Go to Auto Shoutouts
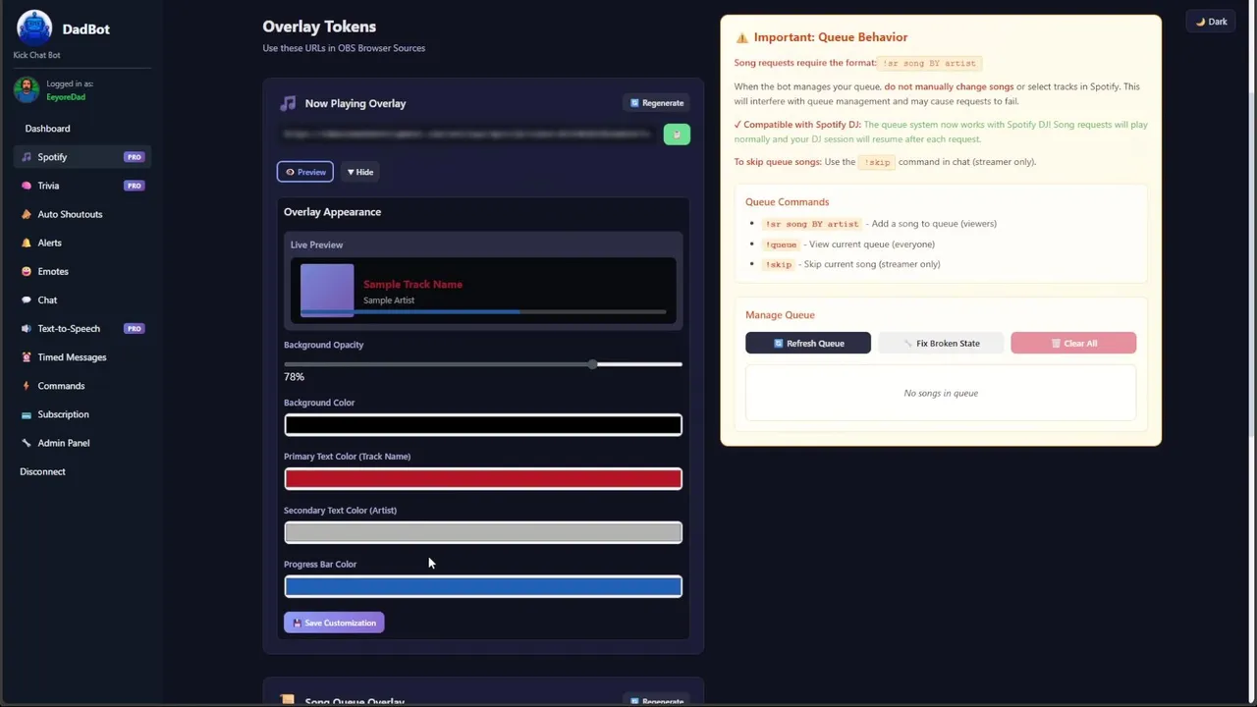The width and height of the screenshot is (1257, 707). [x=70, y=214]
